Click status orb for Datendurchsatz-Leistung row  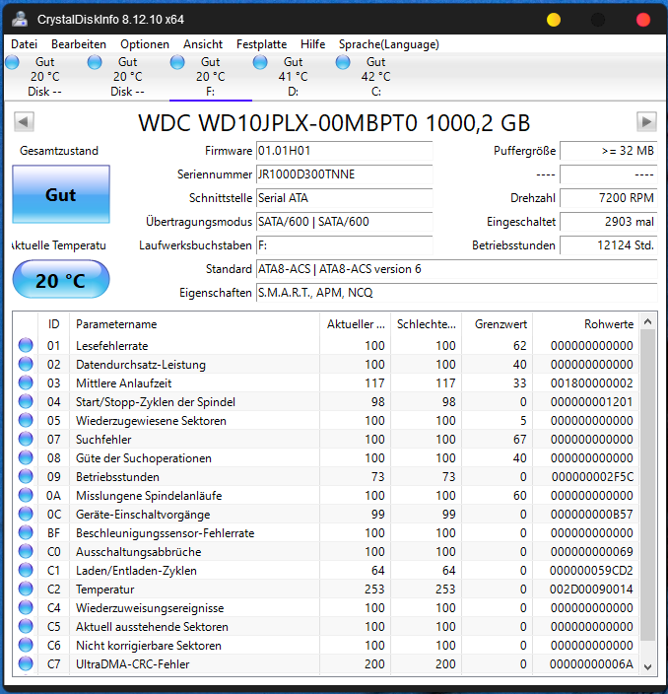[x=26, y=364]
